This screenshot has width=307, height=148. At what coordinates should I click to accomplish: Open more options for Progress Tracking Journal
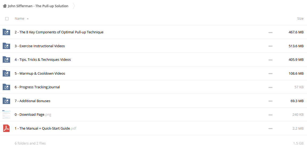270,87
